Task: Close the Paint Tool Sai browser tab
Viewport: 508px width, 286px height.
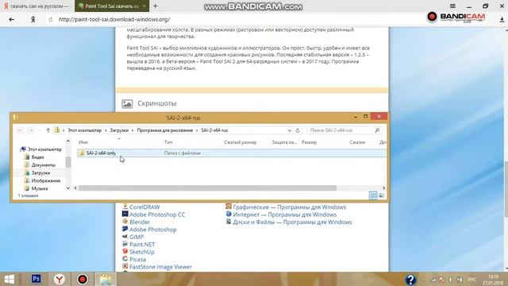Action: tap(144, 6)
